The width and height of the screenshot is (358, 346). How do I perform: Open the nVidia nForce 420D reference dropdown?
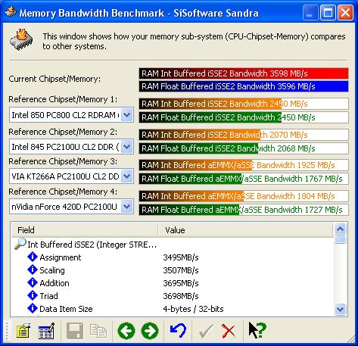click(x=127, y=207)
